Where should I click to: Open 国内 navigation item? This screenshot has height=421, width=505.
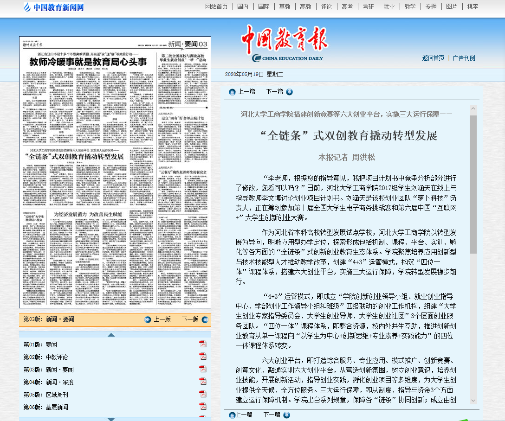point(243,7)
